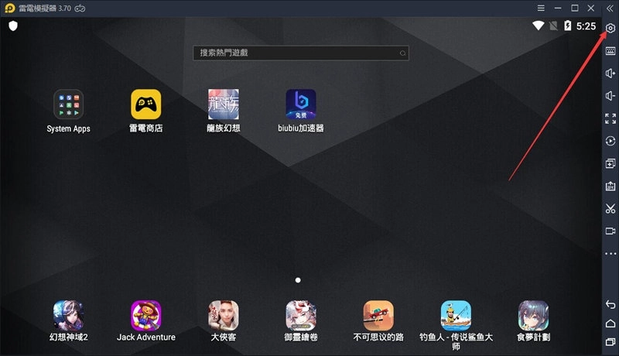Take a screenshot with scissors icon

(610, 209)
